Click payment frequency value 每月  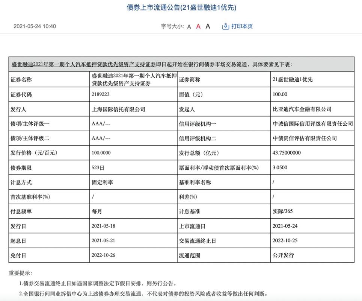point(97,211)
